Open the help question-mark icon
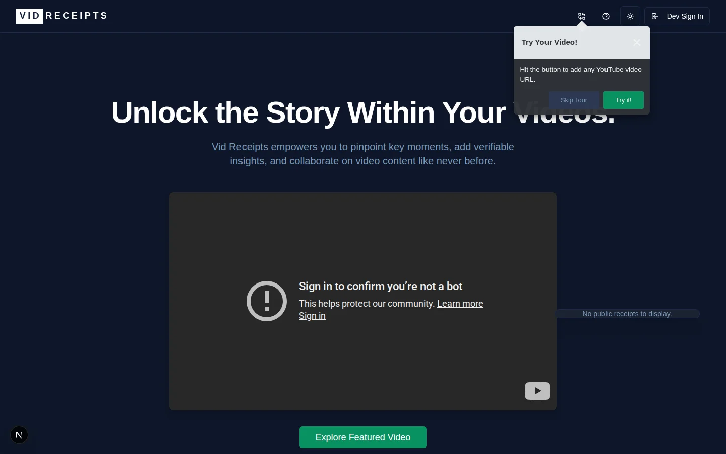Image resolution: width=726 pixels, height=454 pixels. tap(606, 16)
